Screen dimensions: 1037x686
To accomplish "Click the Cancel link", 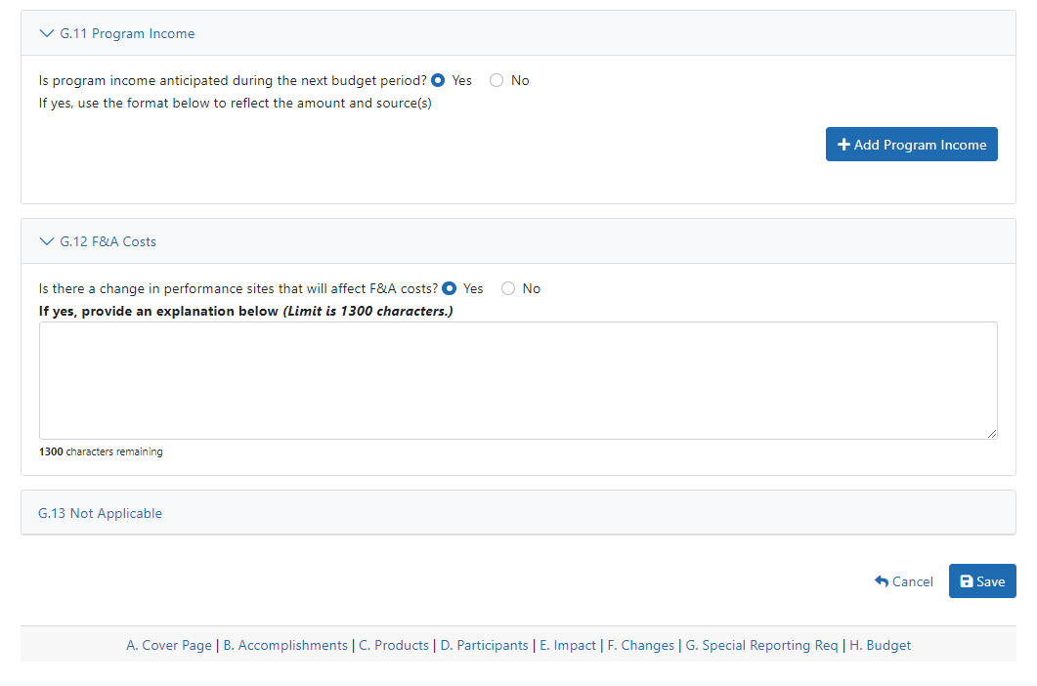I will pyautogui.click(x=912, y=581).
